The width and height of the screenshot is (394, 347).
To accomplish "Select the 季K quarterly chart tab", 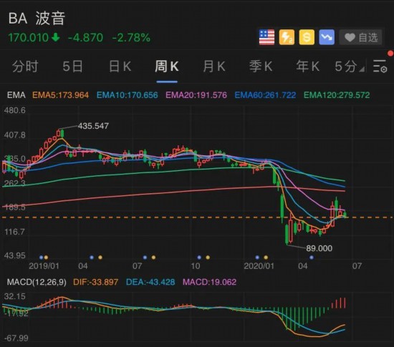I will pos(261,67).
